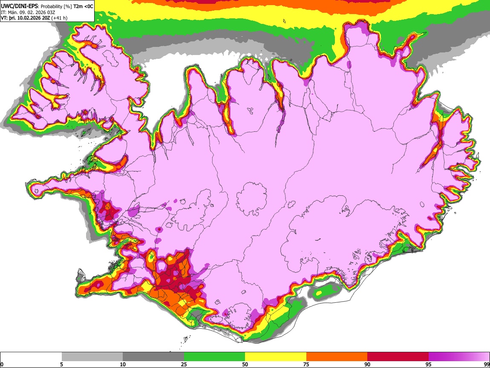Click the legend value '99'
This screenshot has width=490, height=368.
click(487, 364)
